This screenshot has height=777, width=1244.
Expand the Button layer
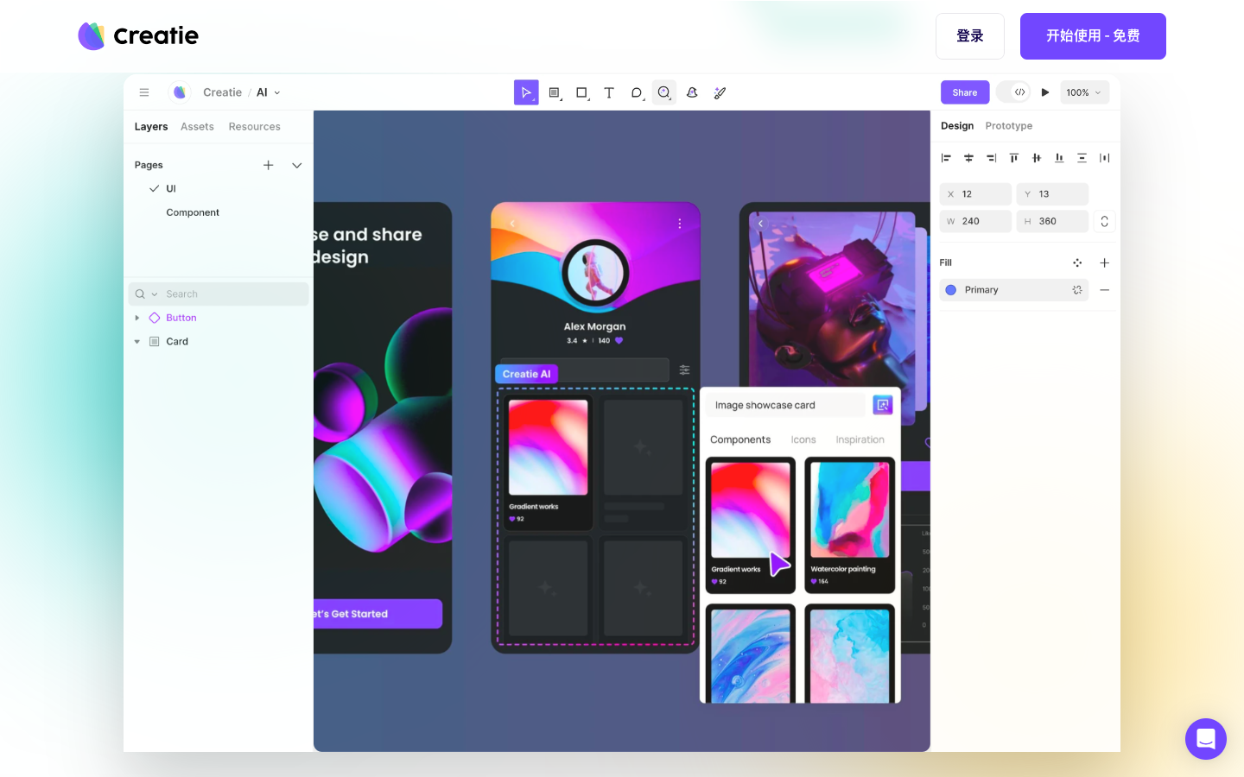pyautogui.click(x=137, y=318)
